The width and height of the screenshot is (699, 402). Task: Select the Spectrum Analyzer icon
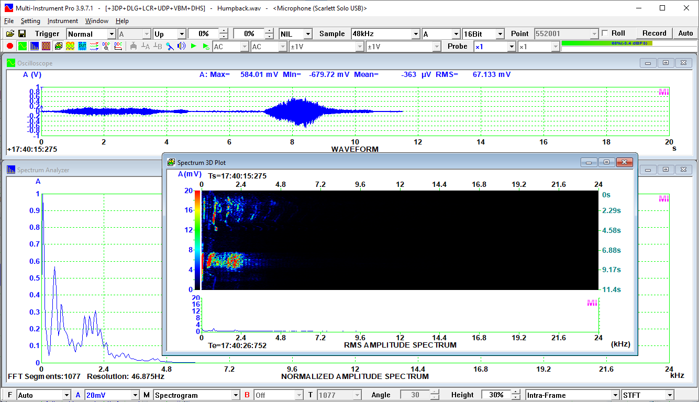pos(34,46)
